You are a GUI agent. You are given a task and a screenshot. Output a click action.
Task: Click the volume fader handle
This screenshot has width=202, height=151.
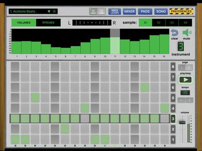pos(182,122)
